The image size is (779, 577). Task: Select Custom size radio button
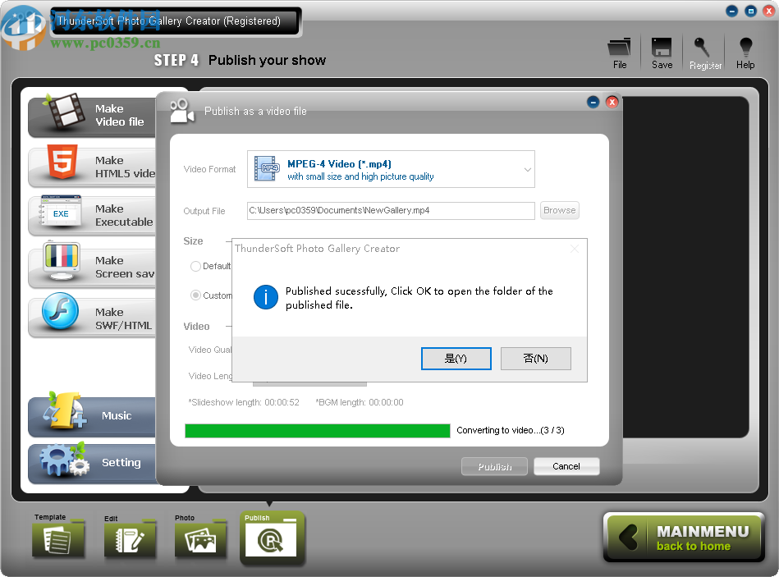(x=195, y=295)
